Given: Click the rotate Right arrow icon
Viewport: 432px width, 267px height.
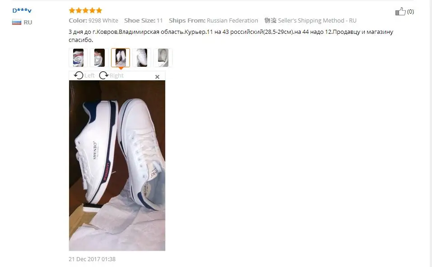Looking at the screenshot, I should [x=103, y=75].
